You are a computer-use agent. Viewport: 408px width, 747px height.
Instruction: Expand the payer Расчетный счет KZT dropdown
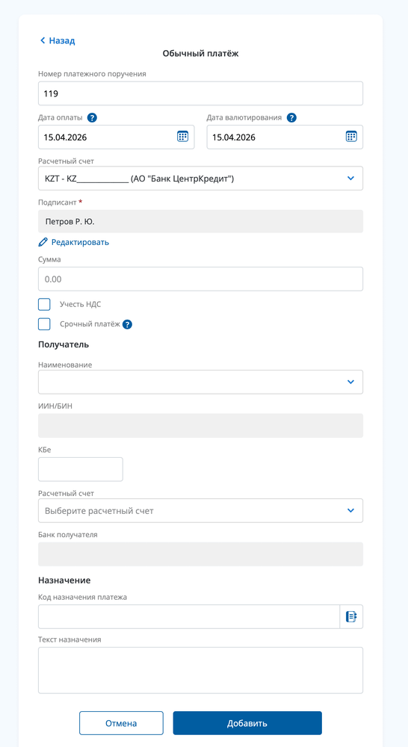[x=200, y=179]
